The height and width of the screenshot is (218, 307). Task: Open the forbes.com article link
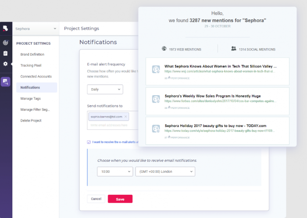[221, 101]
